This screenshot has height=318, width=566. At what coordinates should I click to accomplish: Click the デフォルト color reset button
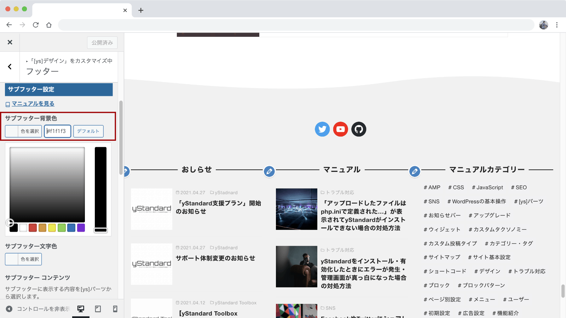88,131
